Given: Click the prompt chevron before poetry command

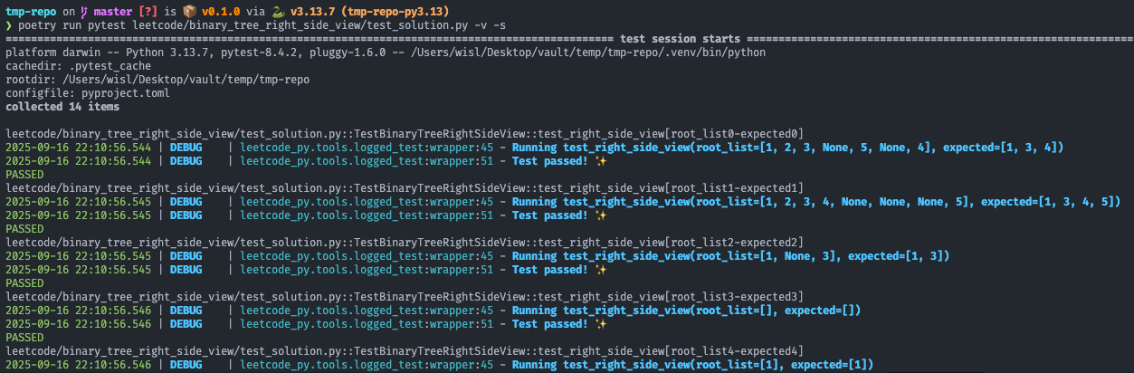Looking at the screenshot, I should click(9, 25).
